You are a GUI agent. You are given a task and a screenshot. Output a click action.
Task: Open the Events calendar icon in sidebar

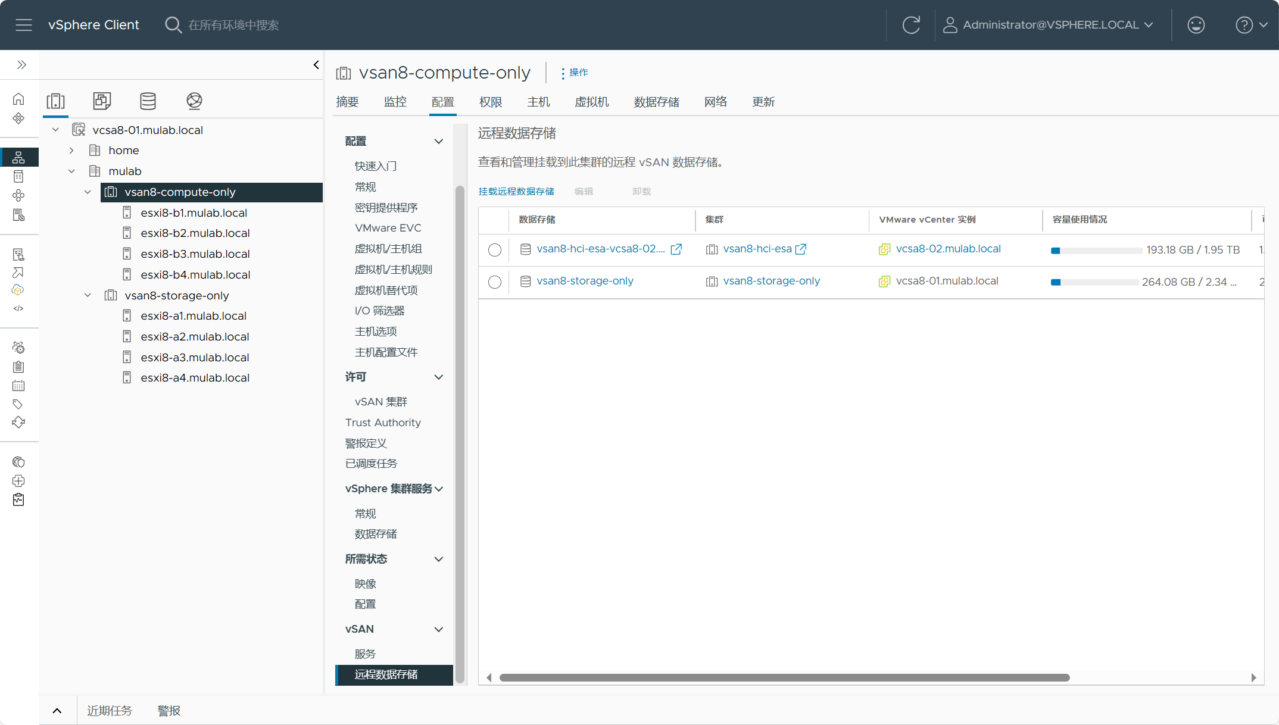(18, 386)
